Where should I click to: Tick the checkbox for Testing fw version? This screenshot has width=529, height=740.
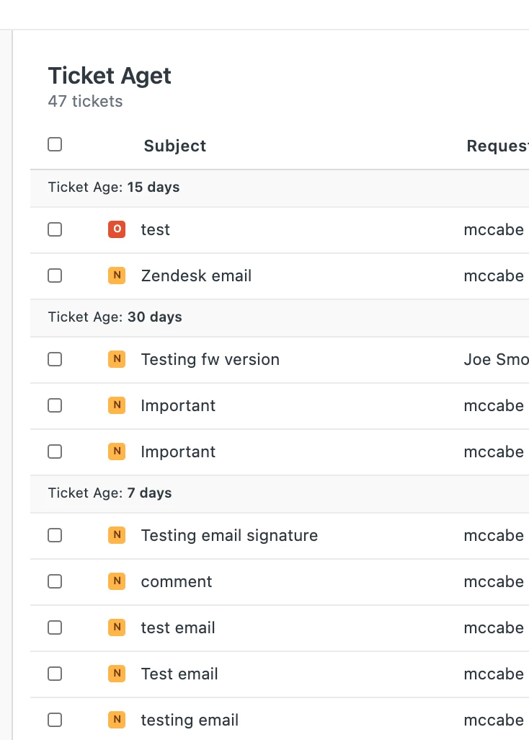pos(55,359)
